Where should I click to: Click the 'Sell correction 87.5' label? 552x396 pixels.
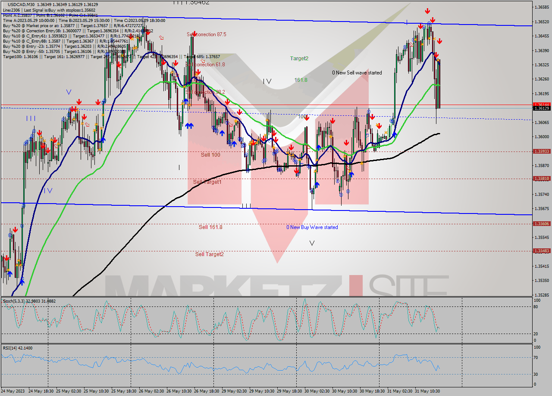coord(207,34)
